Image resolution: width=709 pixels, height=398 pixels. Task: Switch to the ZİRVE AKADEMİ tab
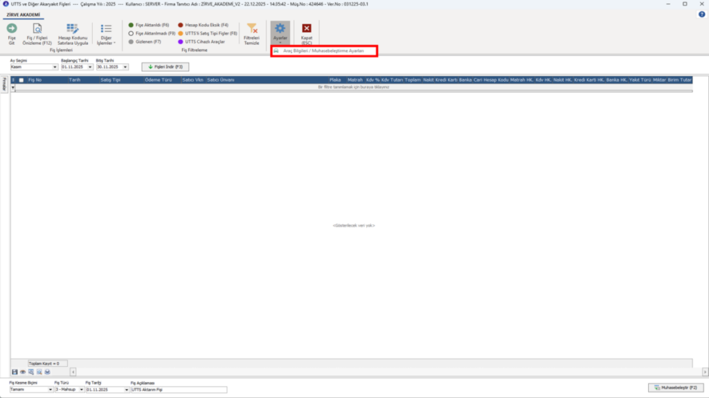tap(23, 15)
